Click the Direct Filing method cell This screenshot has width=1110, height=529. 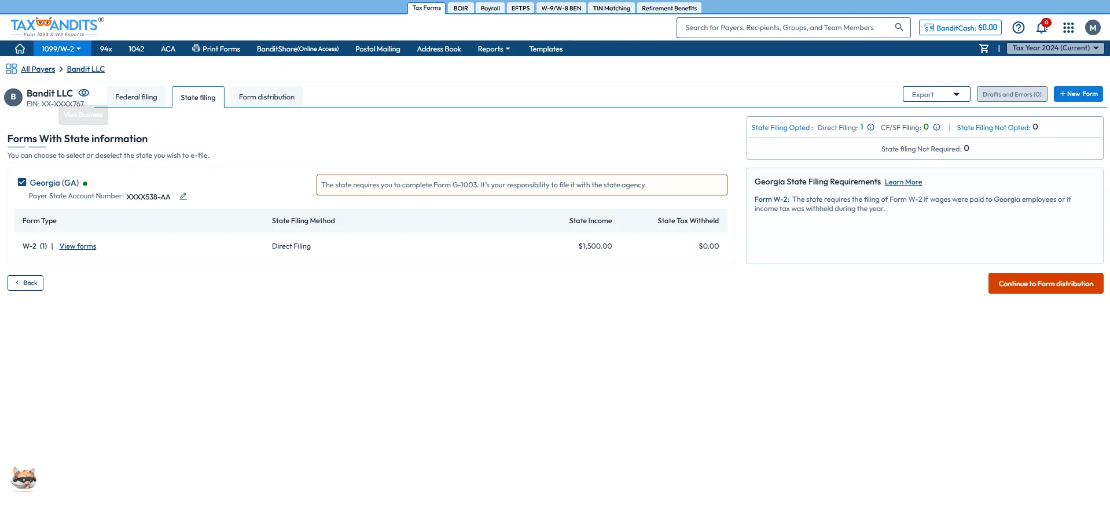291,246
